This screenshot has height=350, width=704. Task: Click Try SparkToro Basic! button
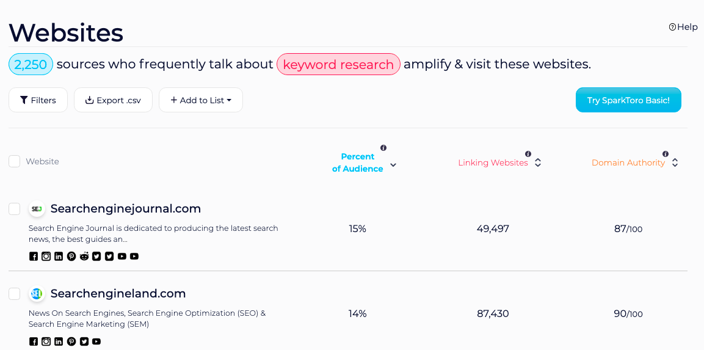628,100
